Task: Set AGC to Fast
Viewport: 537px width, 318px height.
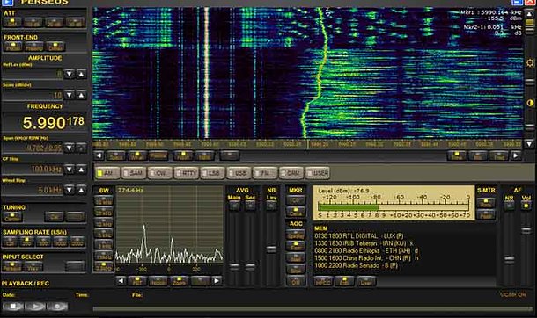Action: pos(296,246)
